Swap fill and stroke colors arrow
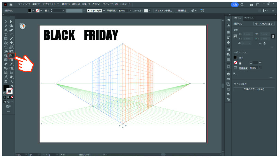The height and width of the screenshot is (158, 279). pos(12,86)
